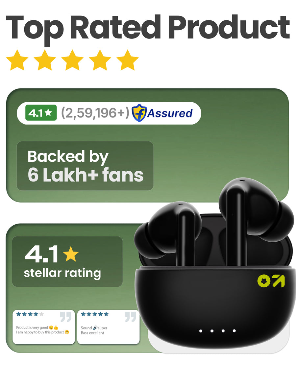296x367 pixels.
Task: Click the quote mark icon on first review card
Action: [66, 317]
